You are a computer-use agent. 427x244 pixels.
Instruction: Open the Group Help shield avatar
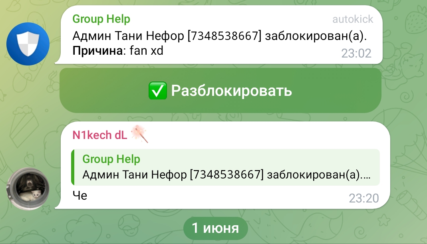coord(28,44)
